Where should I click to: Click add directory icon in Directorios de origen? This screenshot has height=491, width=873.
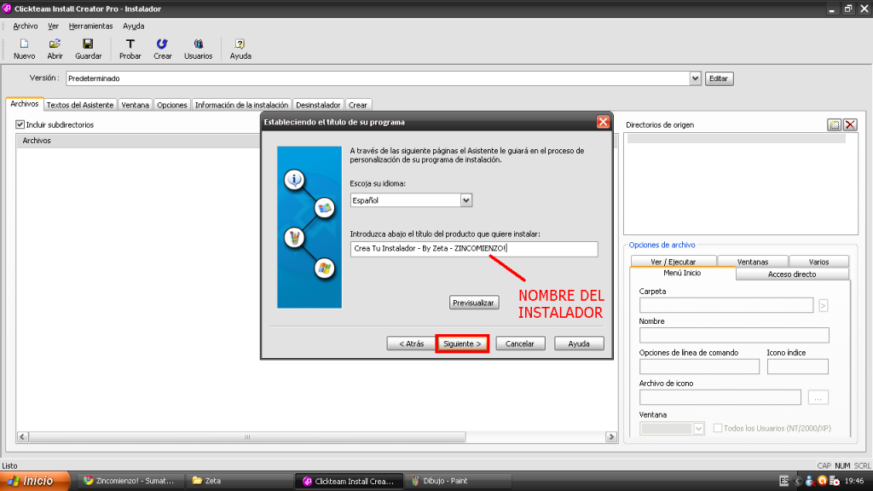[834, 124]
